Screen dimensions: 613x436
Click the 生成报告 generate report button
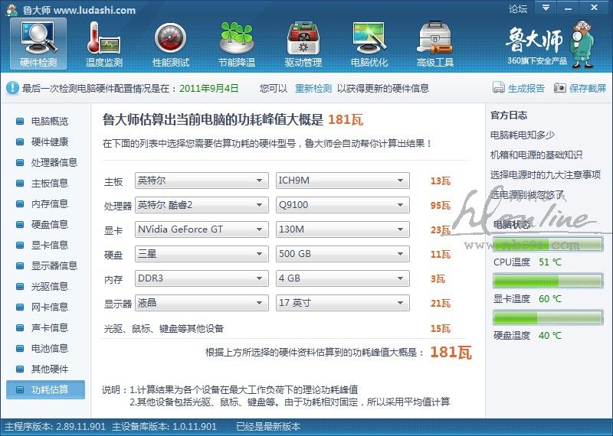click(x=519, y=88)
